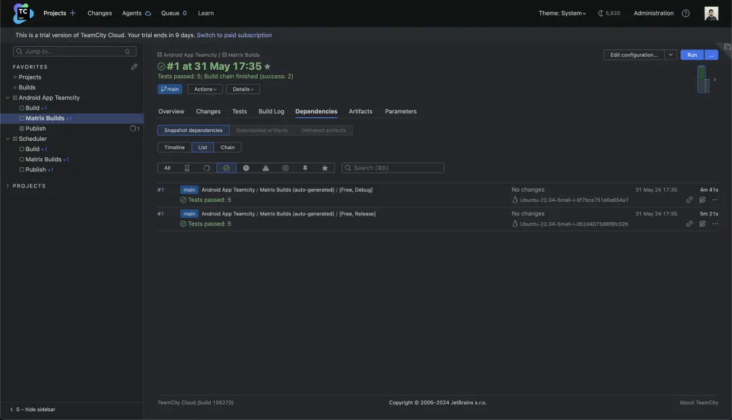Open Administration page

(653, 13)
